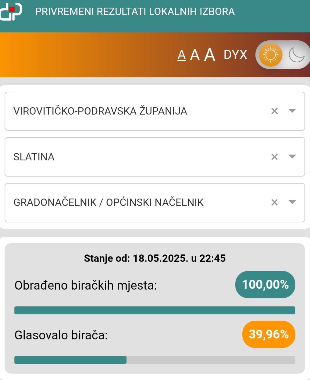The width and height of the screenshot is (310, 380).
Task: Clear the Virovitičko-podravska županija selection
Action: (x=274, y=111)
